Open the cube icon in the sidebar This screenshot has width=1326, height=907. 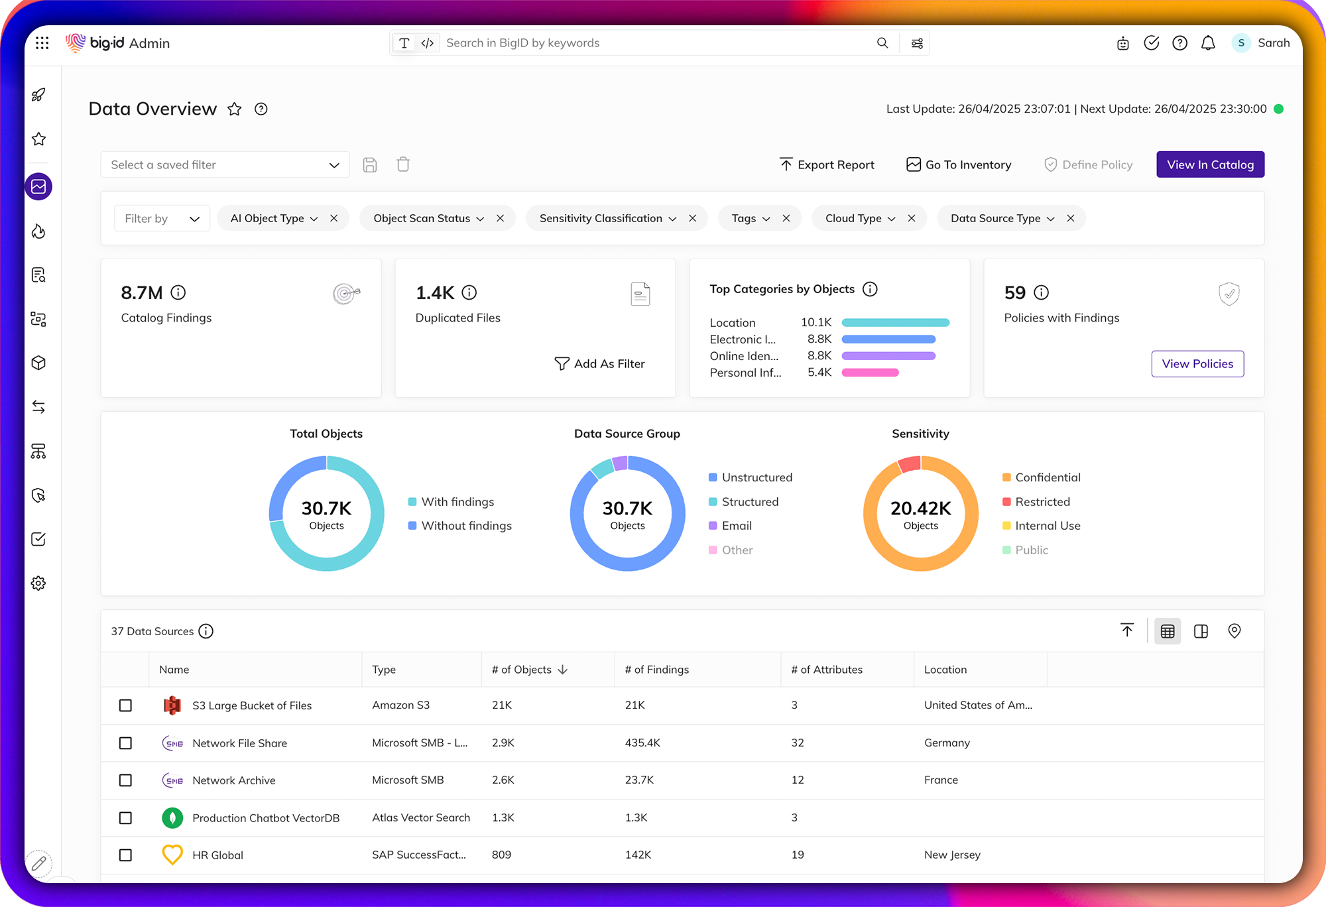(x=38, y=363)
